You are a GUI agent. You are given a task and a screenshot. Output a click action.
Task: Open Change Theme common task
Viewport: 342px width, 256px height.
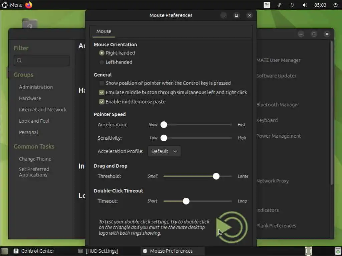click(x=35, y=159)
